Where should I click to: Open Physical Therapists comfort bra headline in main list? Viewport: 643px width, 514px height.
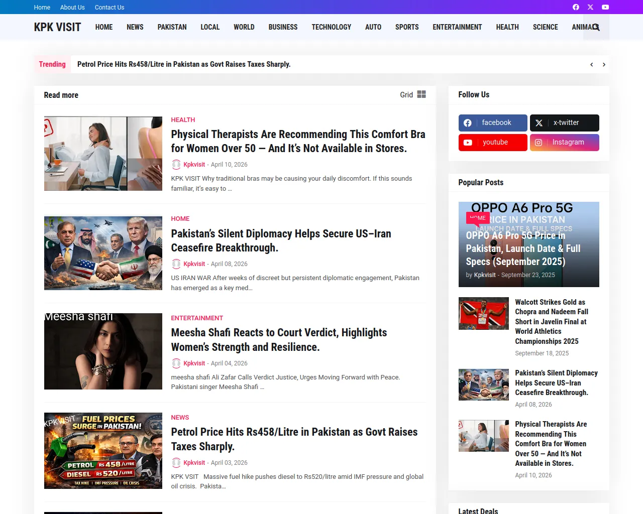click(298, 142)
